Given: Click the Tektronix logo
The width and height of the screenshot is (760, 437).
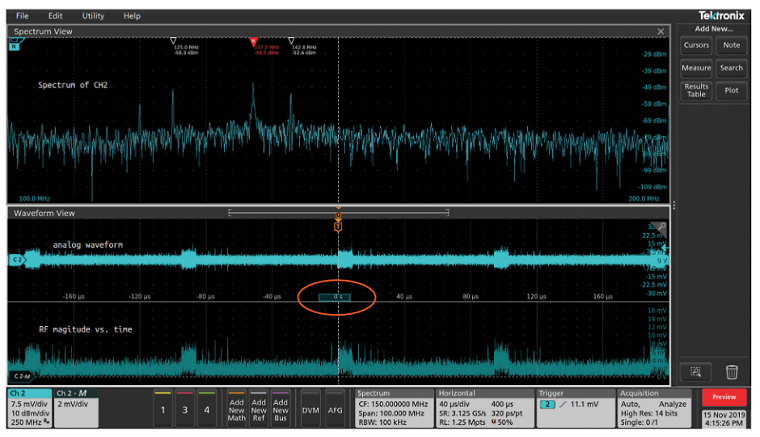Looking at the screenshot, I should 721,15.
